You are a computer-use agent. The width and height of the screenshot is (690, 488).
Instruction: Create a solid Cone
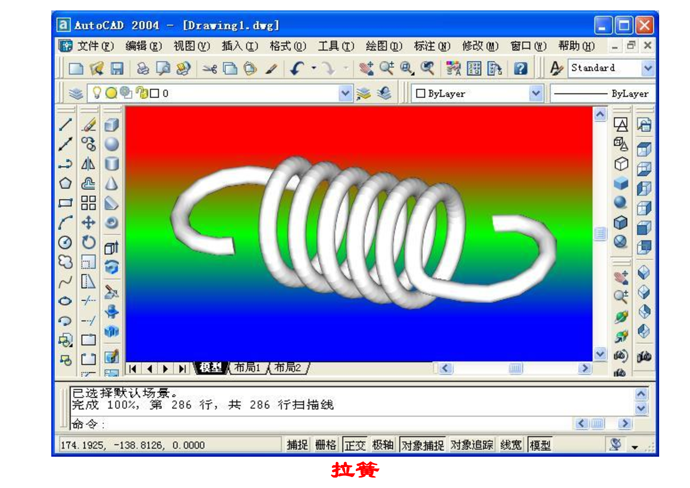tap(112, 183)
